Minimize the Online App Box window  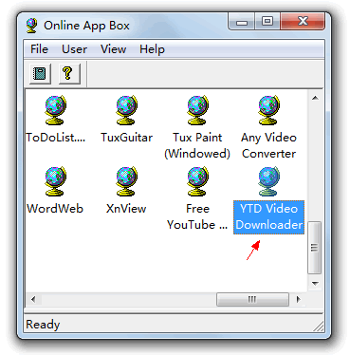[x=242, y=22]
